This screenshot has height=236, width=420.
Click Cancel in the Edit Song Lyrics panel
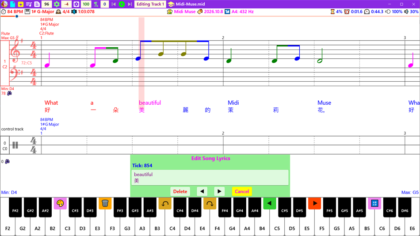click(242, 191)
